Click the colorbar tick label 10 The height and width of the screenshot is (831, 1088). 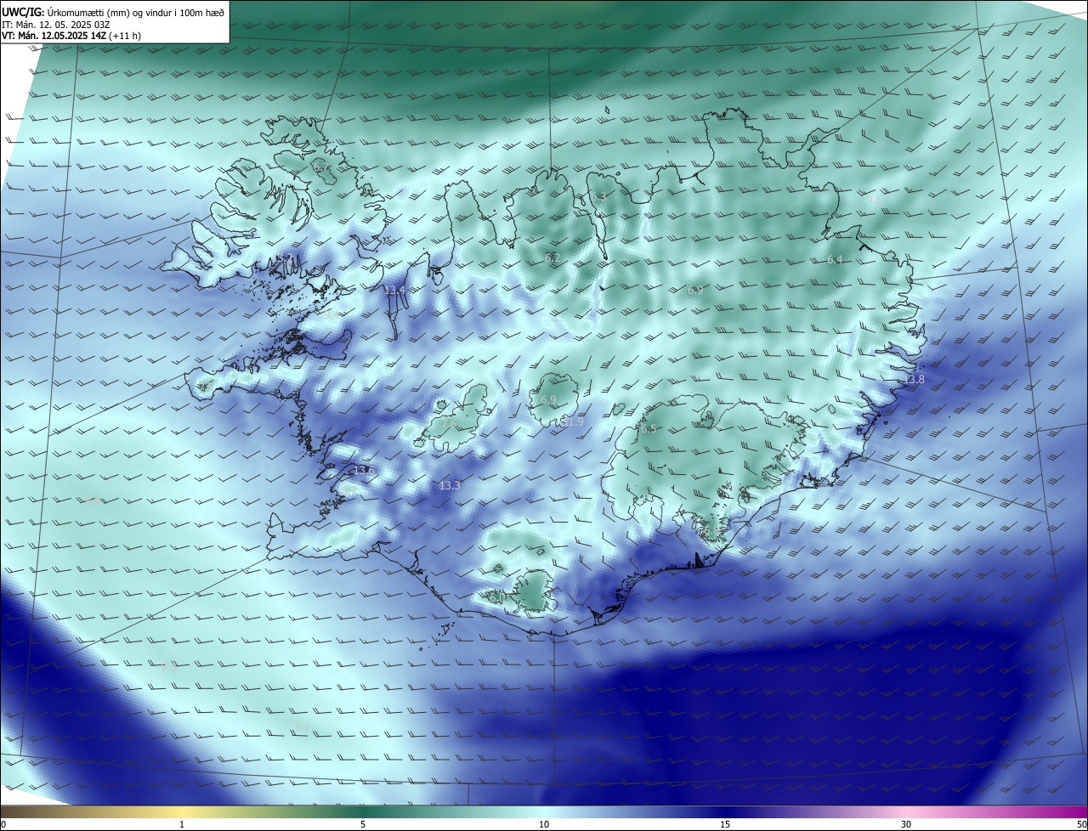click(544, 824)
